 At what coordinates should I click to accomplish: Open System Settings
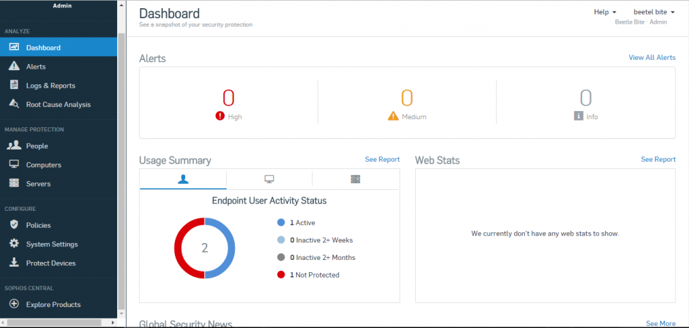point(59,244)
